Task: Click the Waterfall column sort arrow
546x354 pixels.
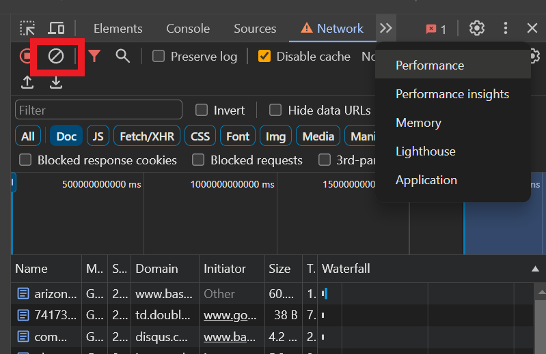Action: (535, 269)
